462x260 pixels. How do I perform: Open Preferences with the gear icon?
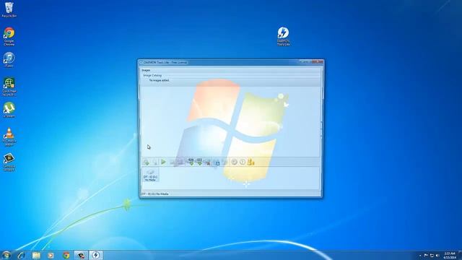click(234, 162)
